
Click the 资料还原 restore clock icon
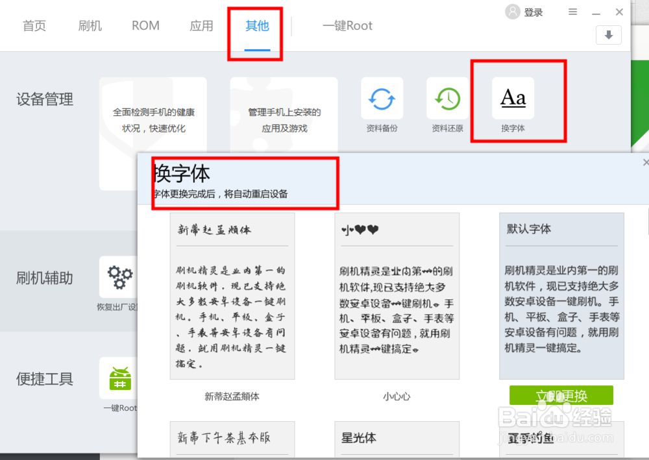[x=447, y=99]
